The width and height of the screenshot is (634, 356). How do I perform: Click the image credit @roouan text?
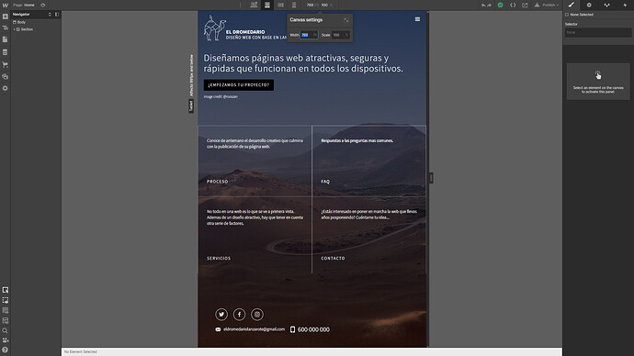click(221, 97)
